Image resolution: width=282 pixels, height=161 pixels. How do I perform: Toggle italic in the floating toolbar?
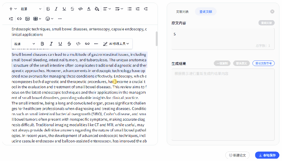coord(51,44)
